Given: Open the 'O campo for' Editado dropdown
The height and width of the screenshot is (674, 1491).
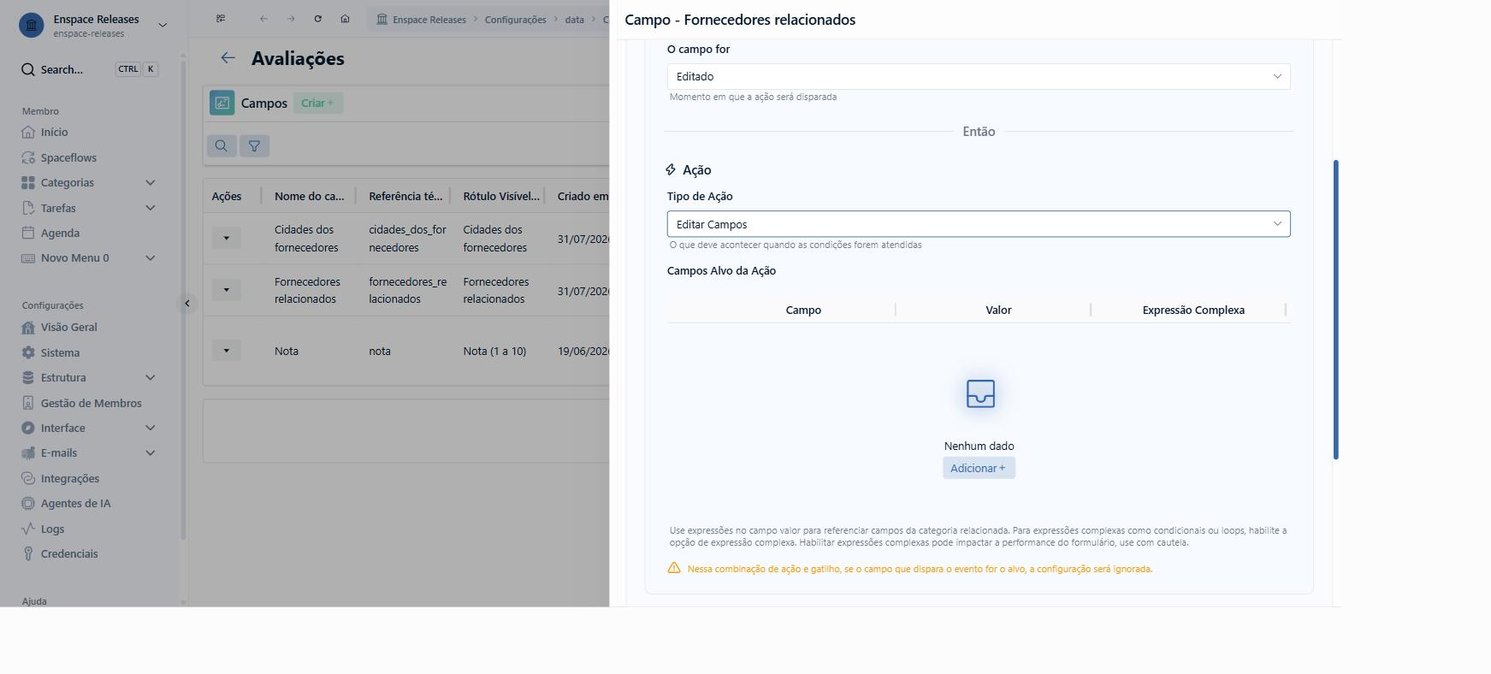Looking at the screenshot, I should coord(979,77).
